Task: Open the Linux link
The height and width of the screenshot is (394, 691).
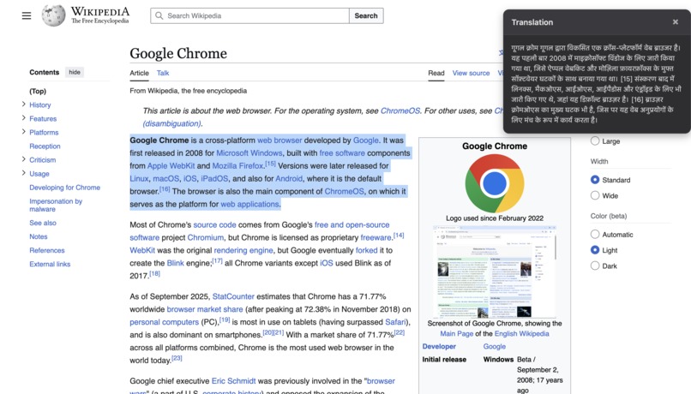Action: pyautogui.click(x=139, y=179)
